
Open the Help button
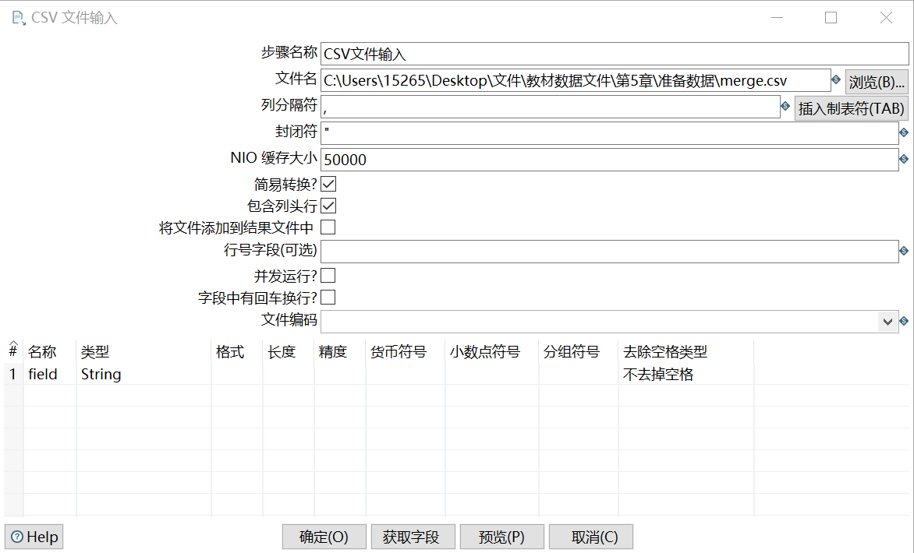pos(34,537)
